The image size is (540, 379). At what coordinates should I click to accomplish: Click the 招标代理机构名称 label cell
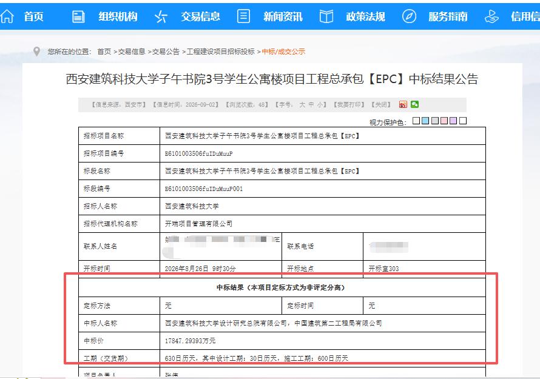[x=119, y=224]
